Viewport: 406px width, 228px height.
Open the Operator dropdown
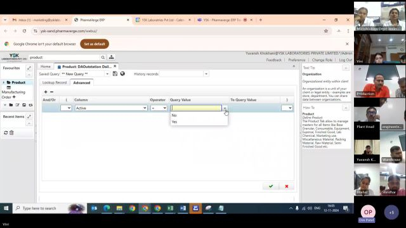[x=159, y=108]
